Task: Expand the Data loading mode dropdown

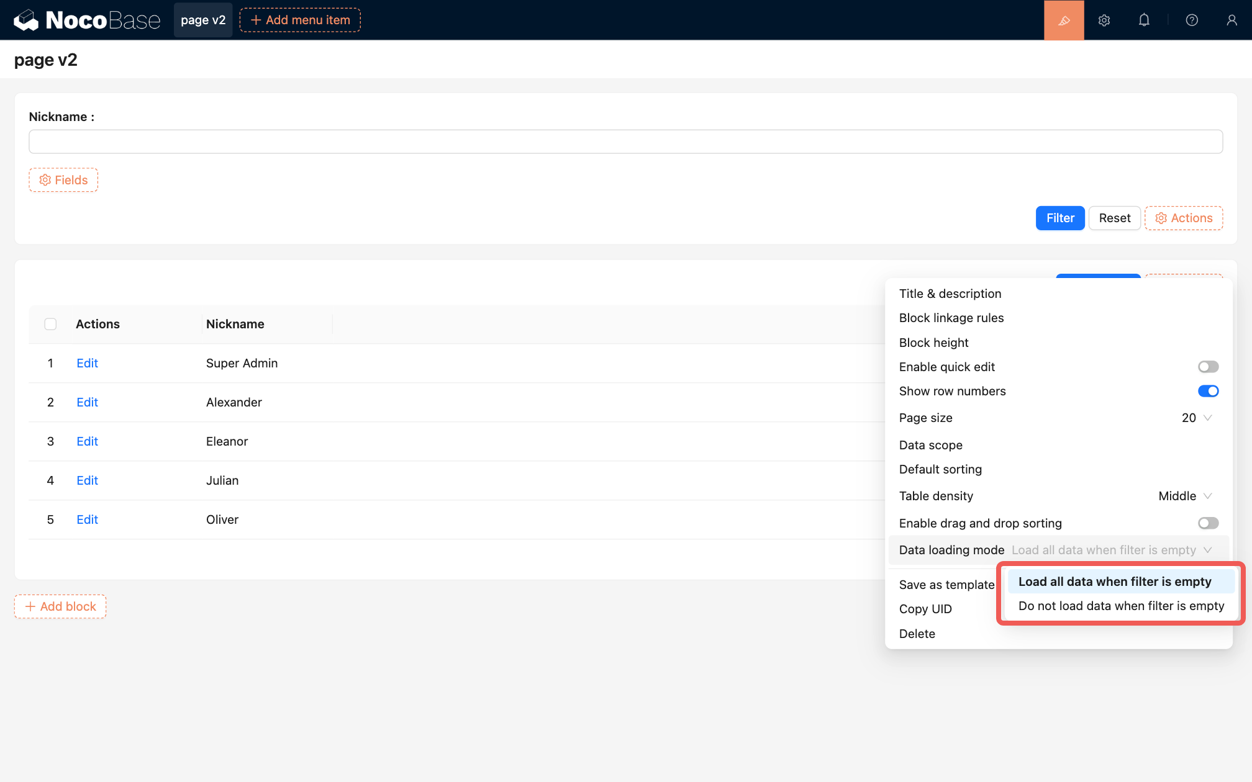Action: click(1112, 550)
